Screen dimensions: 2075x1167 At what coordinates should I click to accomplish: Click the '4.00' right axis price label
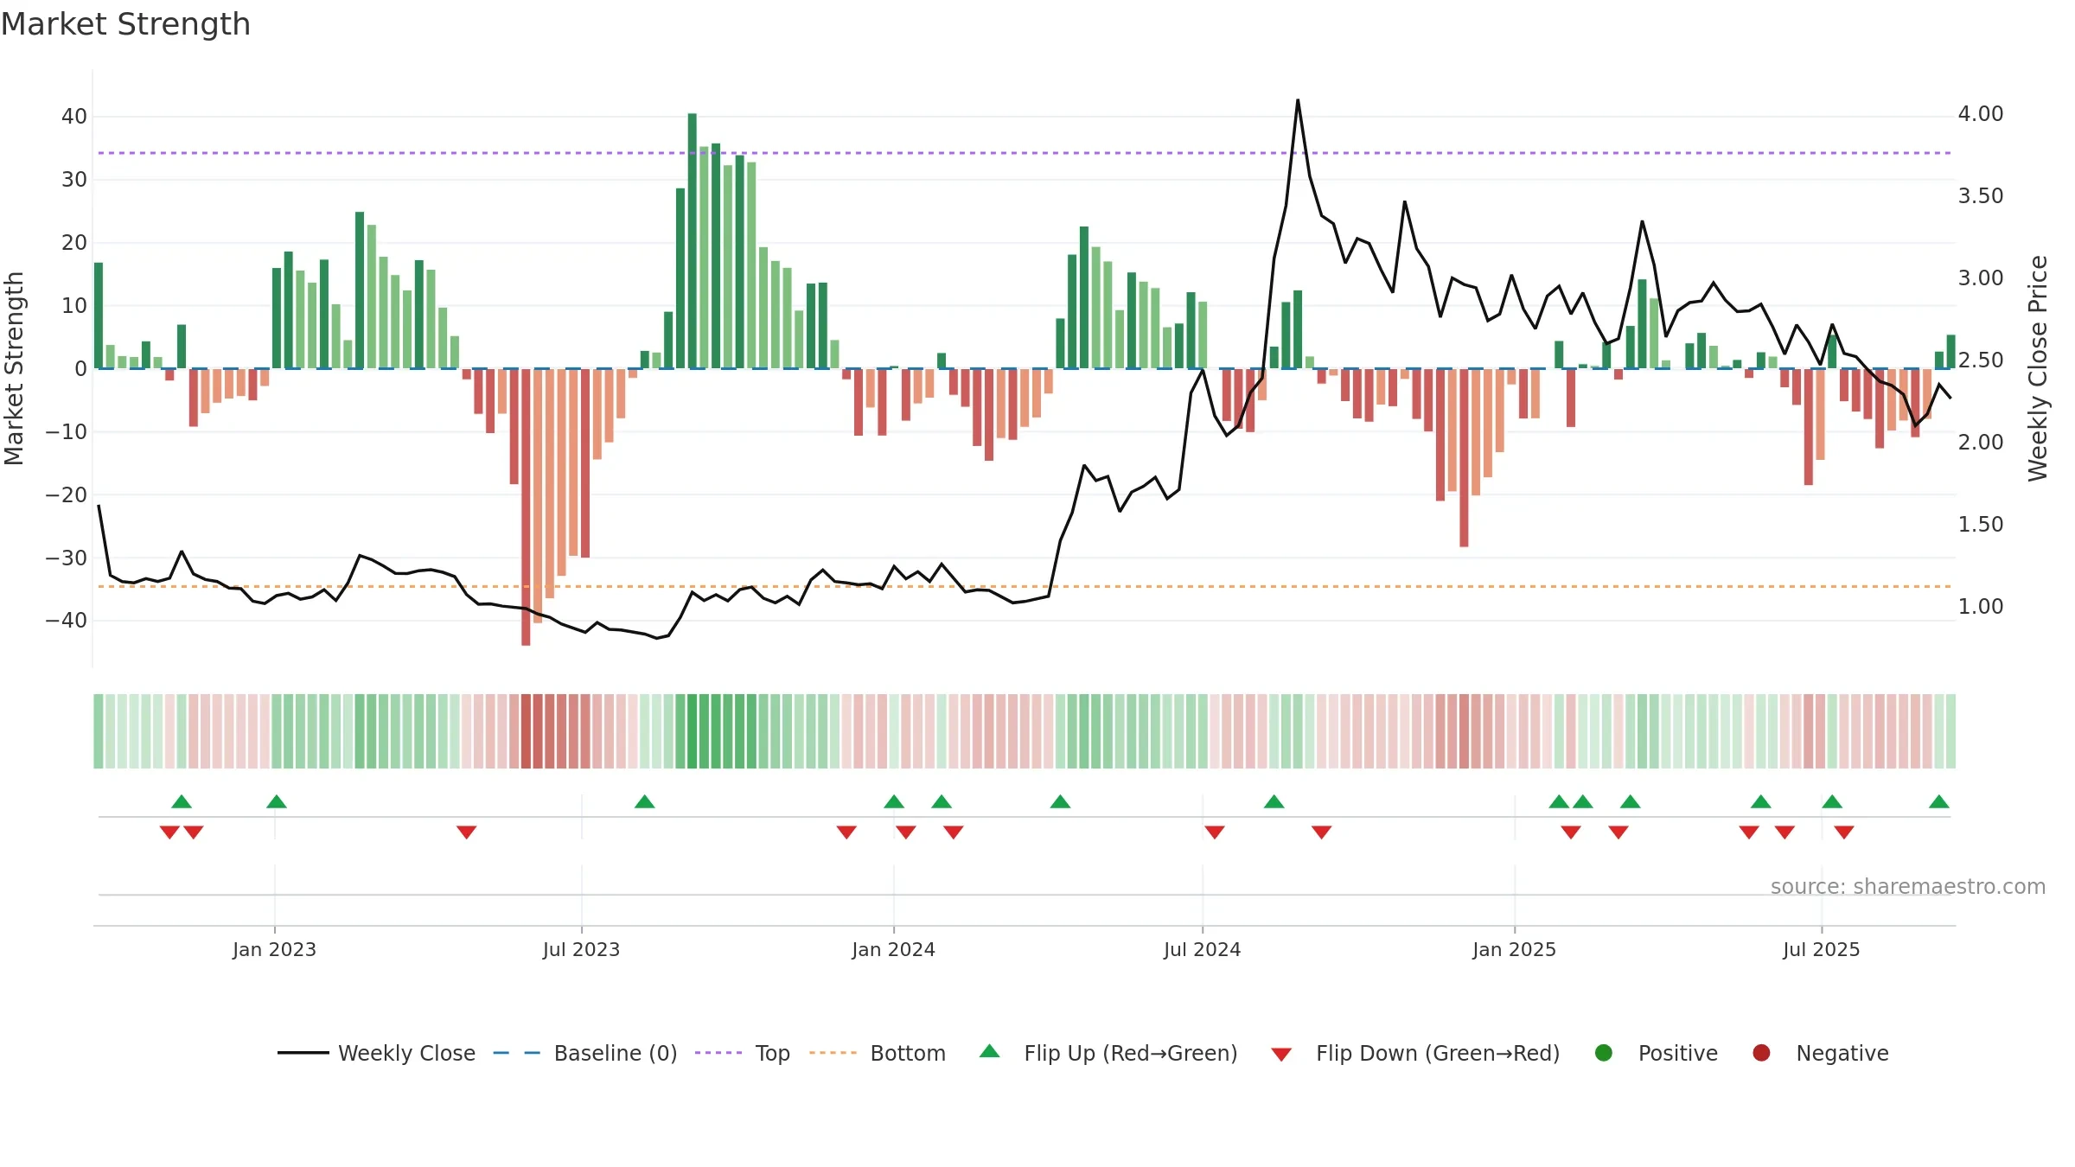click(x=1981, y=114)
